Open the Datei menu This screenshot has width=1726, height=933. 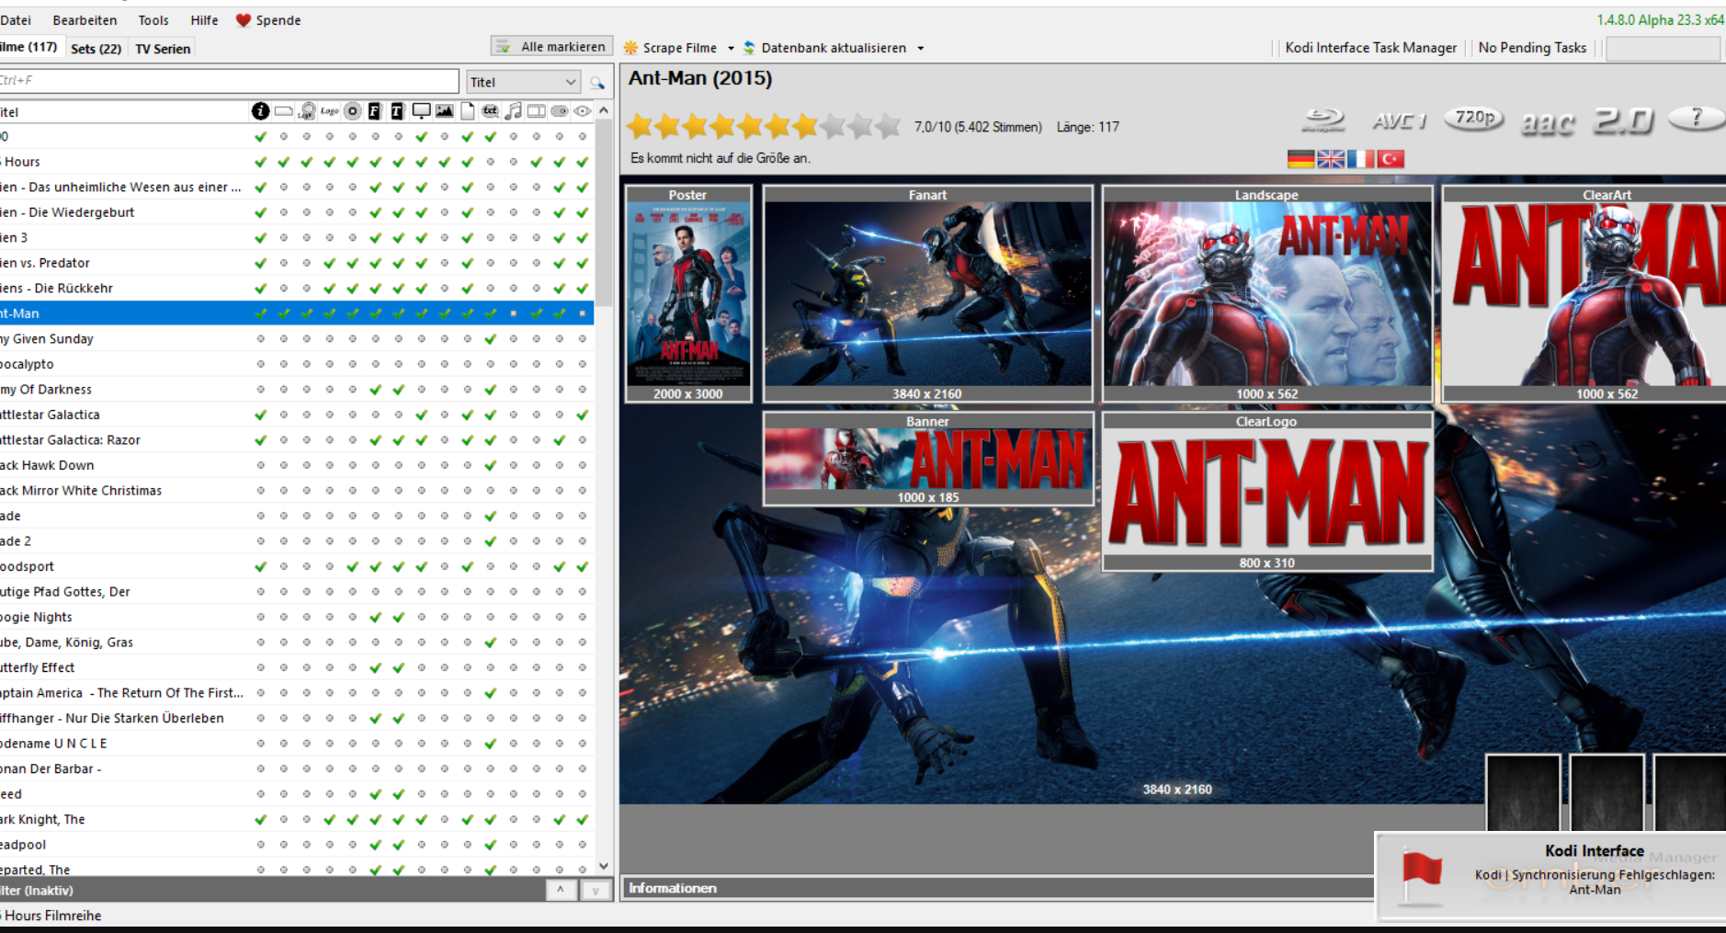[15, 20]
